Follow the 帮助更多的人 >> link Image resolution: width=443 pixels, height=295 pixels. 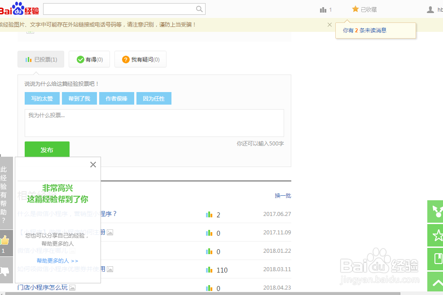(x=57, y=260)
